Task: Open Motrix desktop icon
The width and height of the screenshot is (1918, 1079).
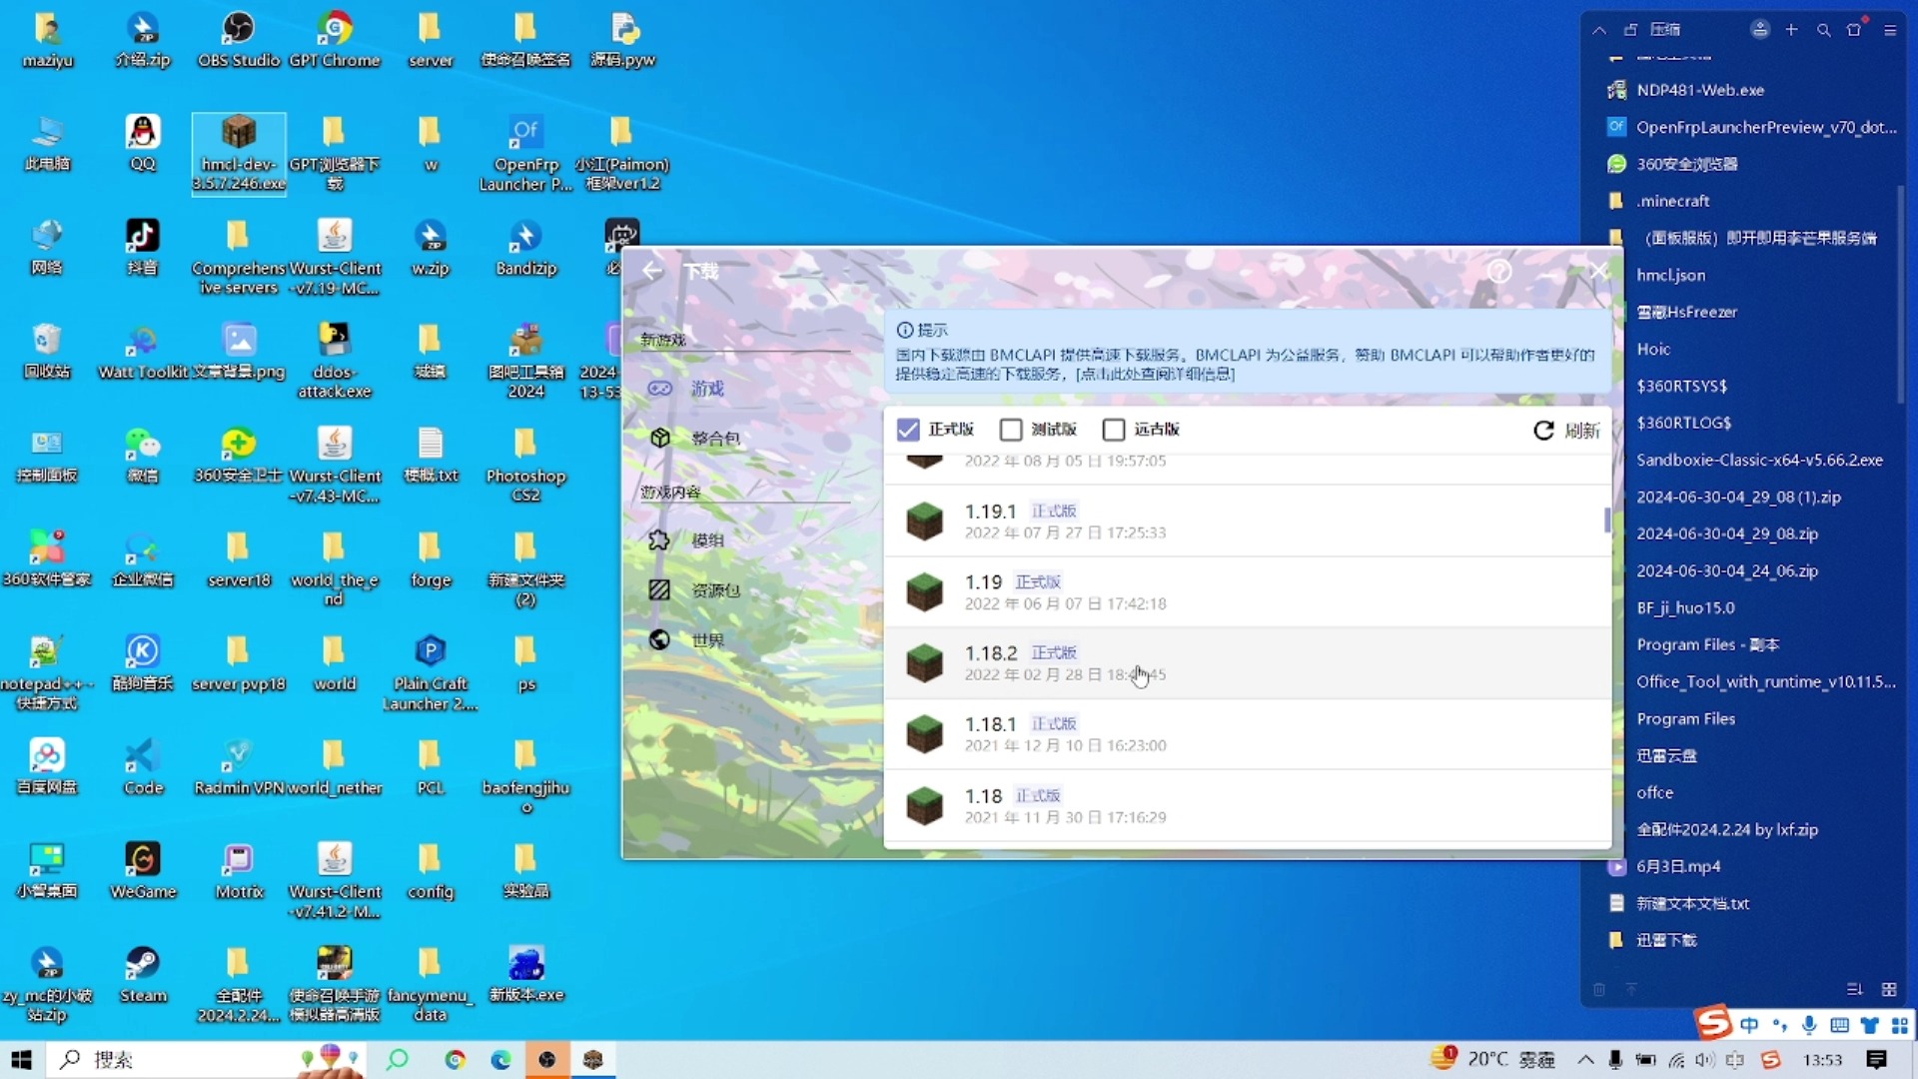Action: pyautogui.click(x=239, y=870)
